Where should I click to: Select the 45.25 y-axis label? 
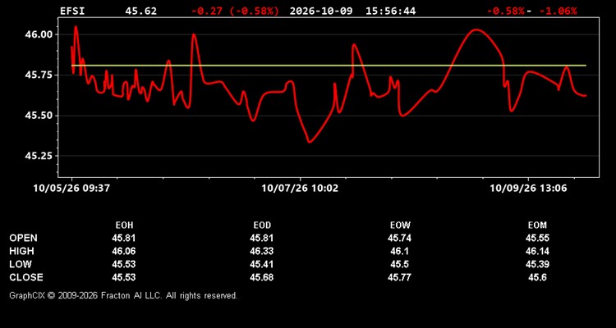(39, 156)
